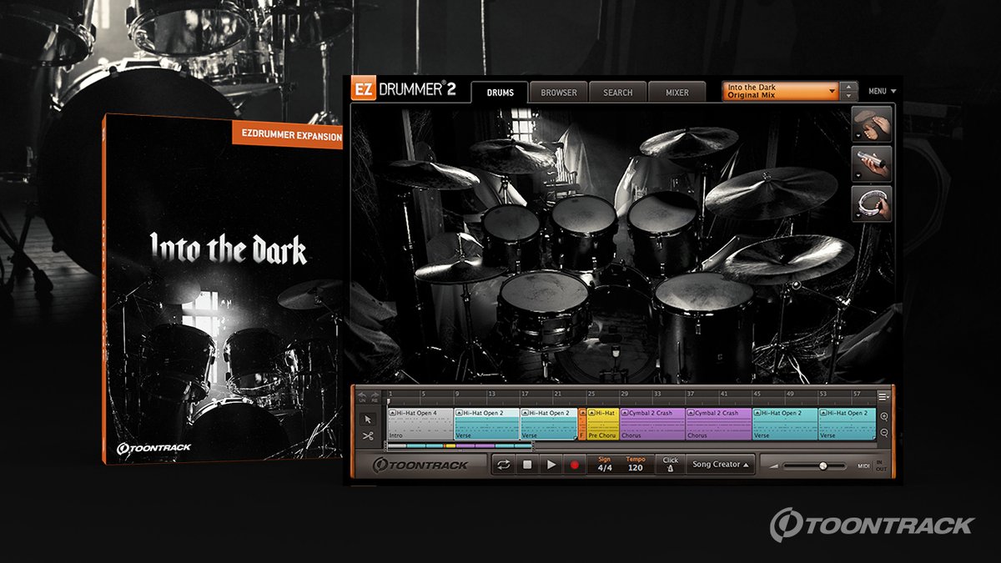
Task: Start playback with the play button
Action: [551, 465]
